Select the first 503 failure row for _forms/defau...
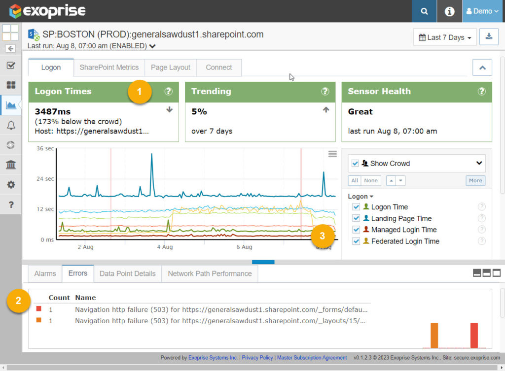The height and width of the screenshot is (371, 505). point(203,309)
